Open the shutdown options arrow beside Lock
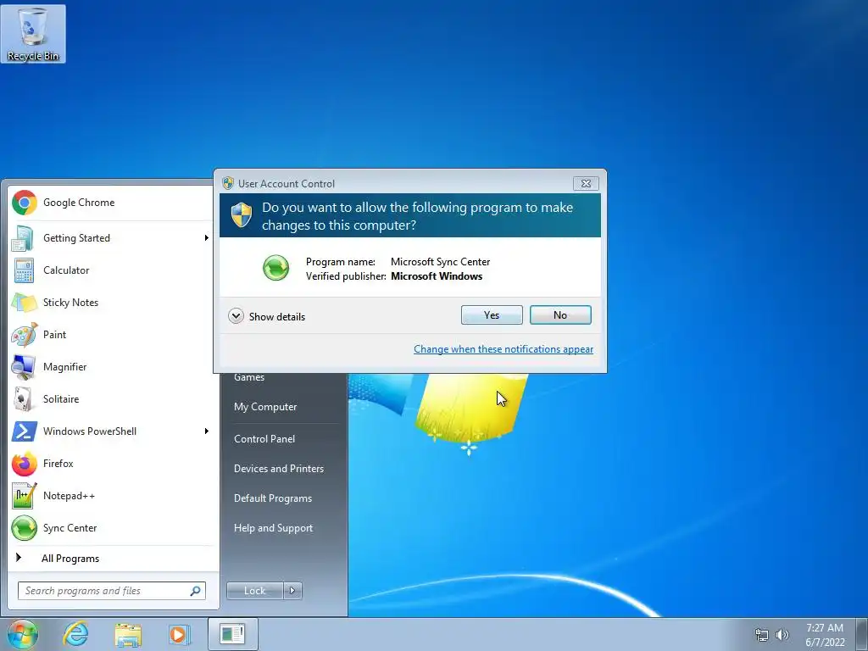This screenshot has width=868, height=651. (292, 591)
